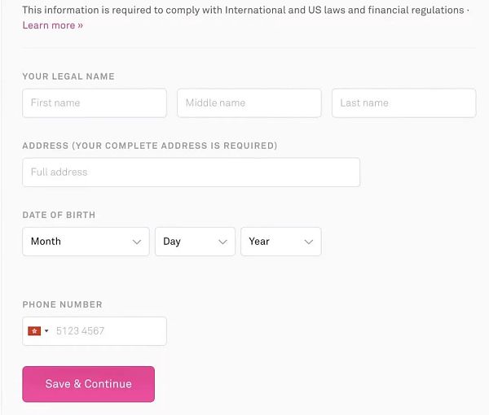Image resolution: width=489 pixels, height=415 pixels.
Task: Open the Month dropdown for date of birth
Action: (x=86, y=242)
